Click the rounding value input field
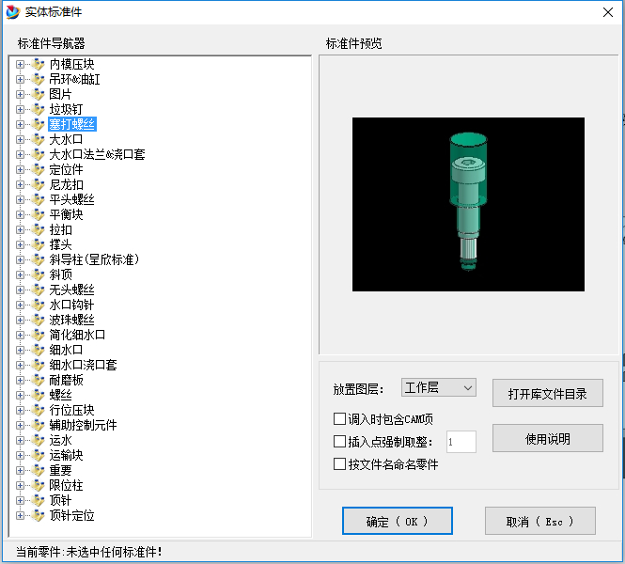Screen dimensions: 625x564 click(x=461, y=442)
